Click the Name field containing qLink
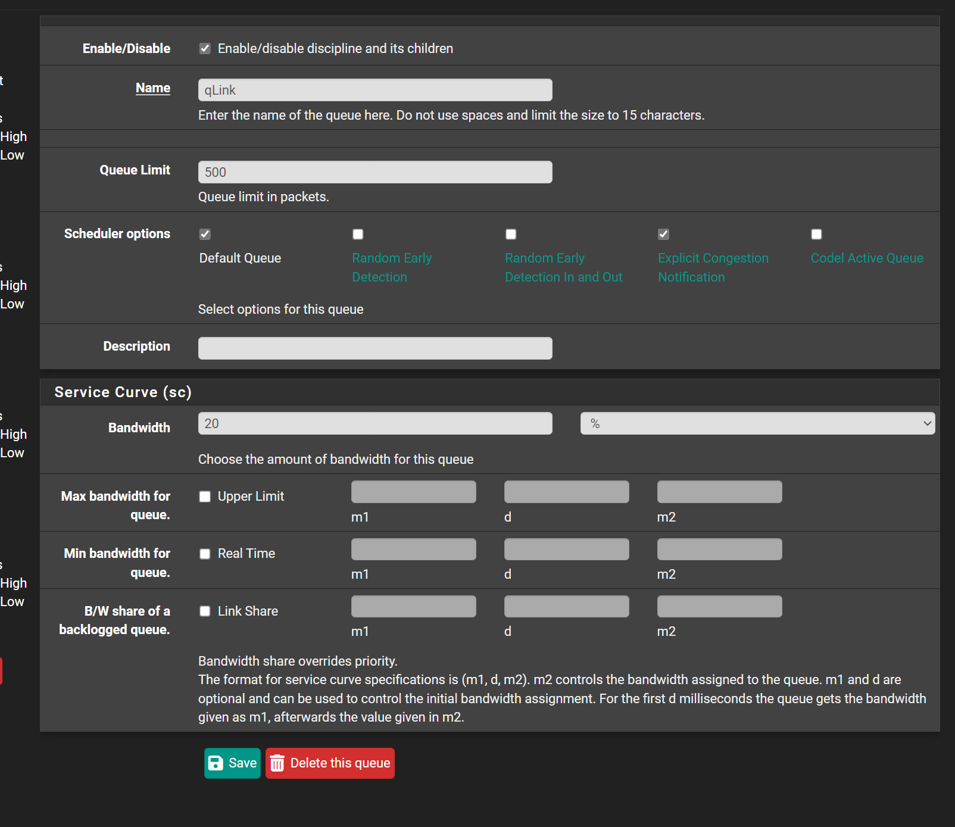955x827 pixels. [375, 90]
